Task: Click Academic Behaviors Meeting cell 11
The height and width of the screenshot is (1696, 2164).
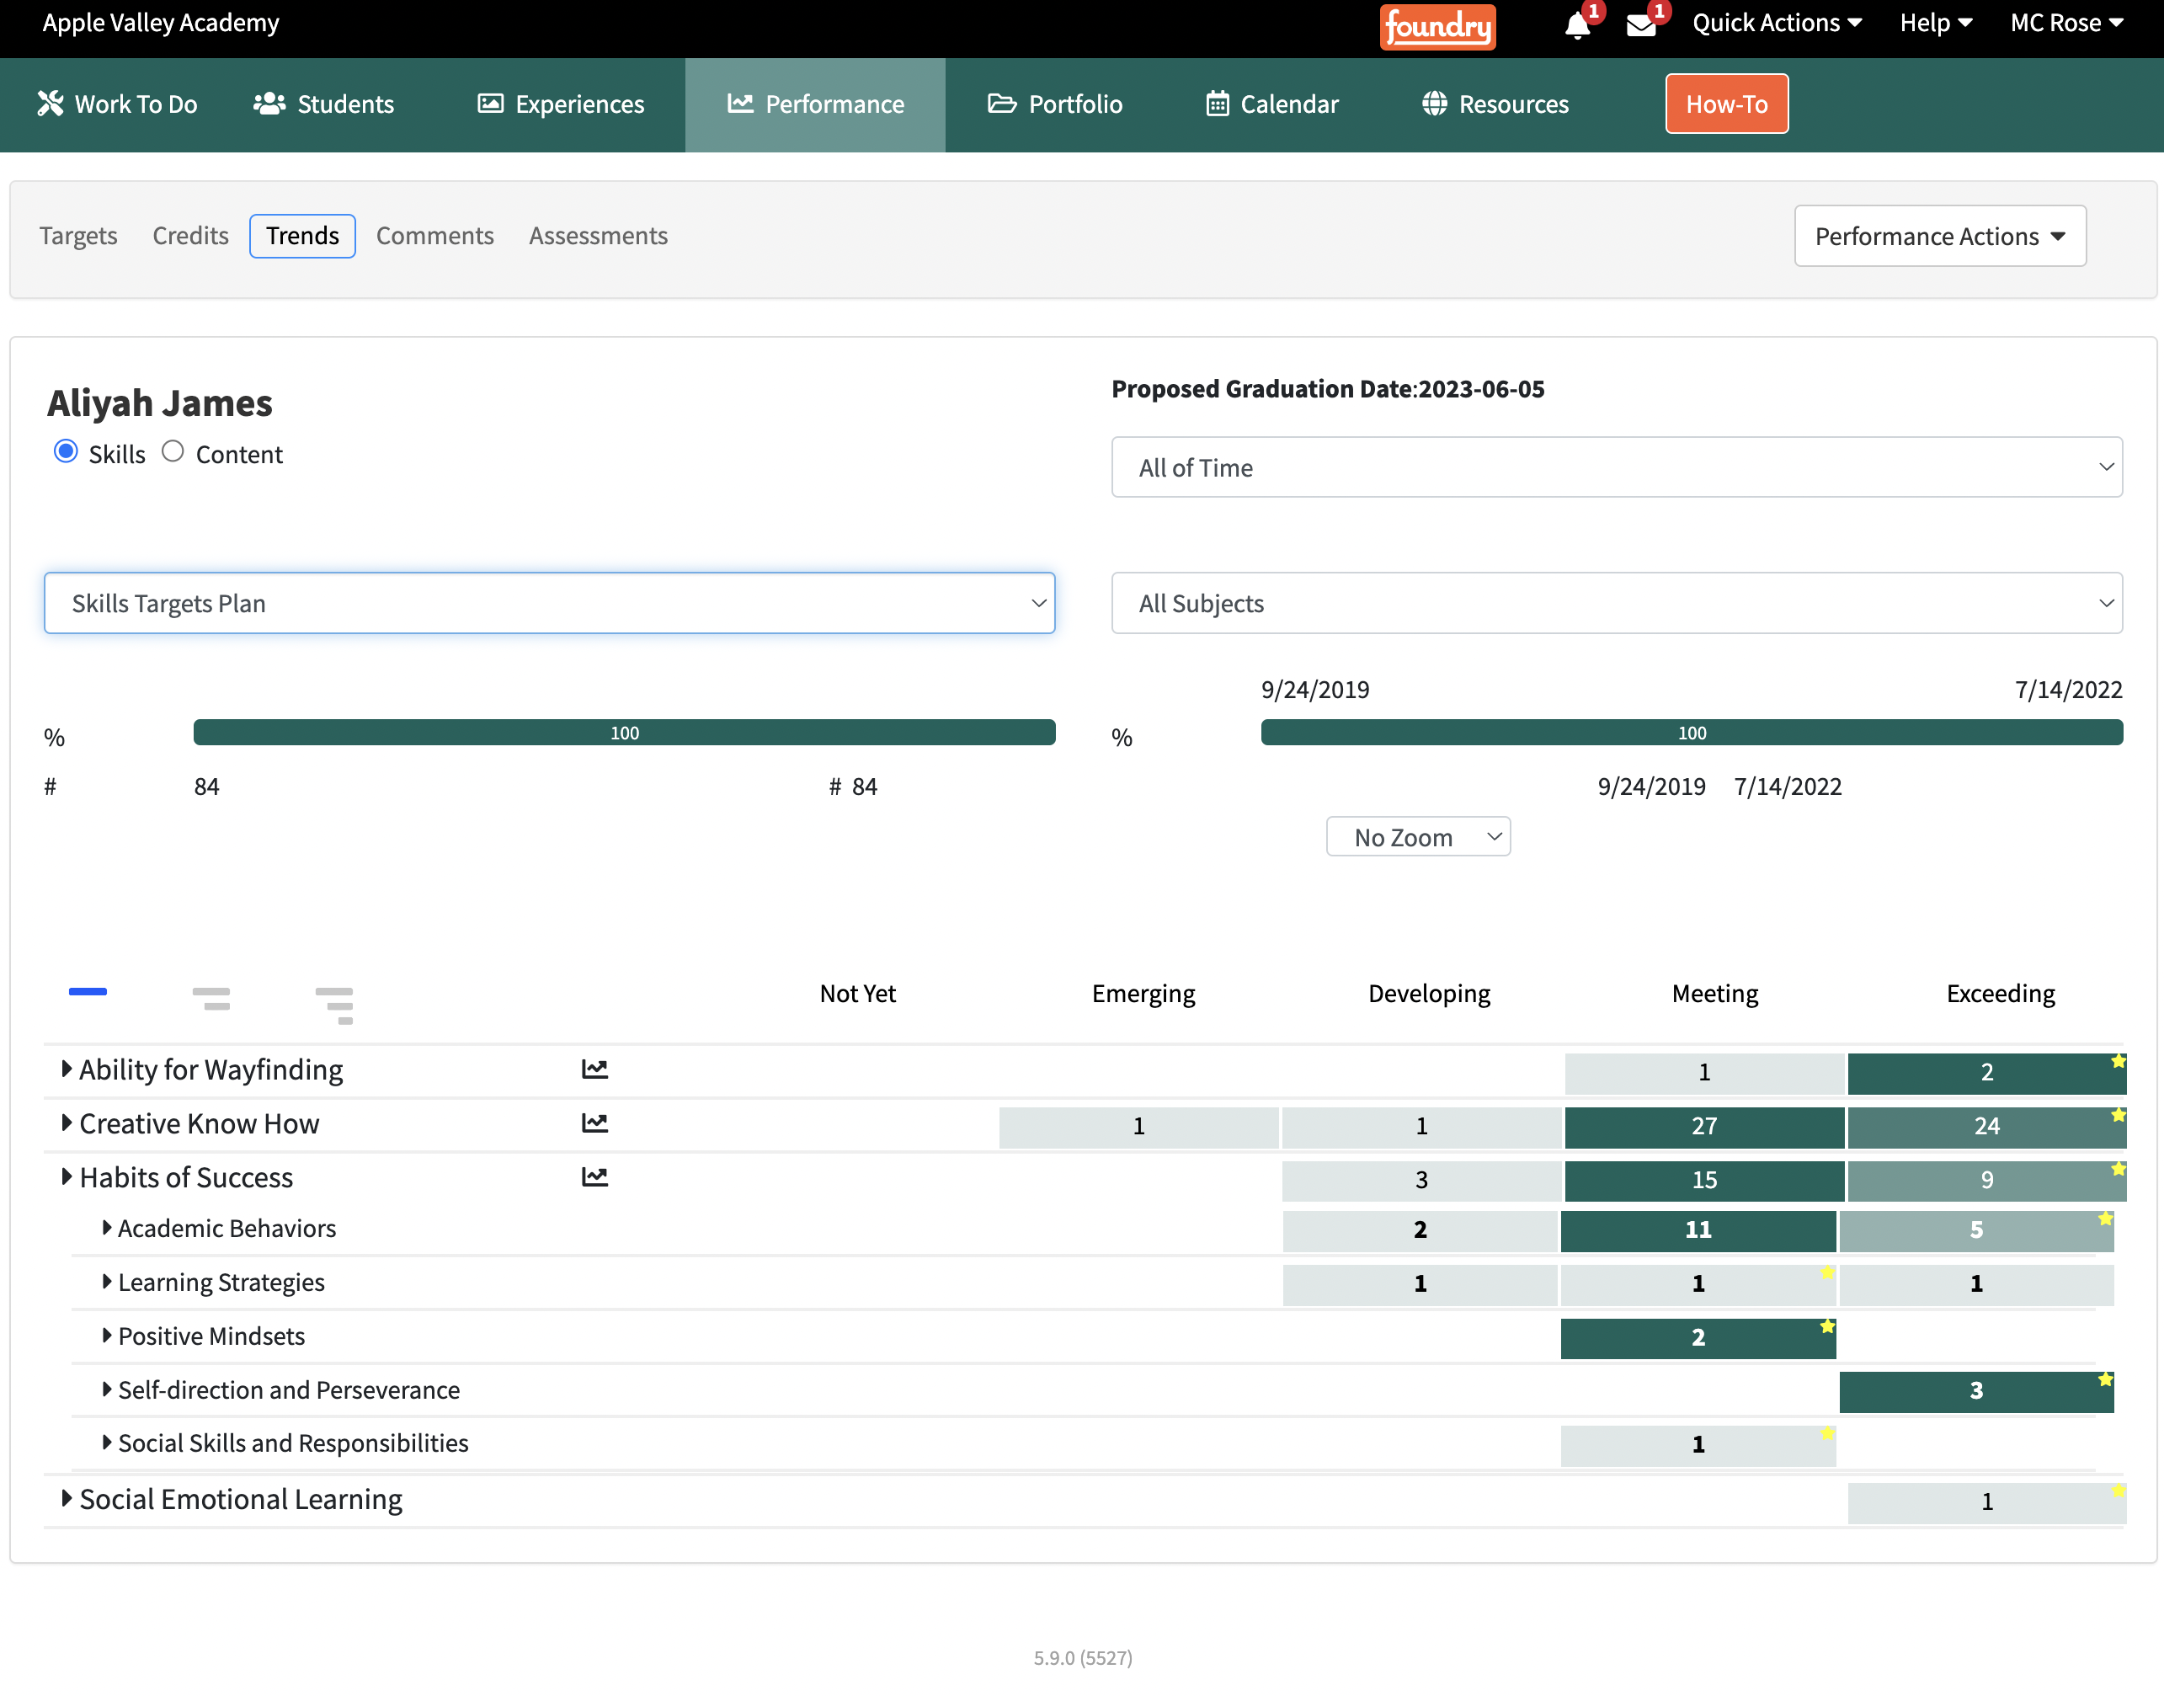Action: click(1698, 1229)
